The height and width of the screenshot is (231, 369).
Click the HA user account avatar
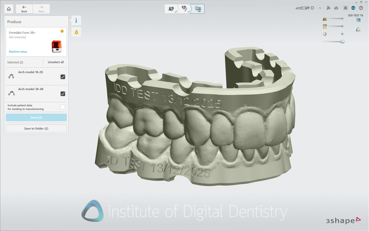click(353, 8)
